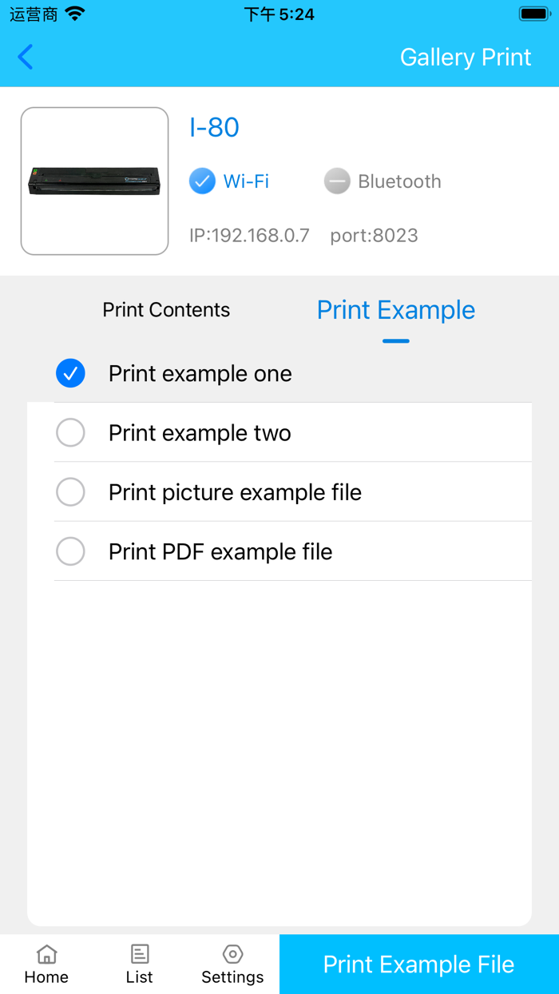Tap the printer product thumbnail image
Screen dimensions: 559x994
(x=93, y=181)
